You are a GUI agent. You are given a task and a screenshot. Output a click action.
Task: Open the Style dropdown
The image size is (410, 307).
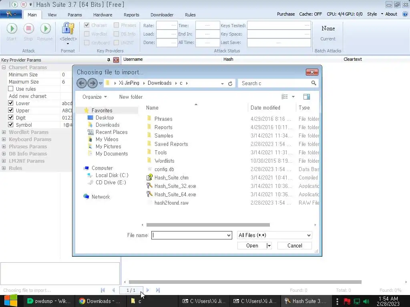(x=375, y=14)
